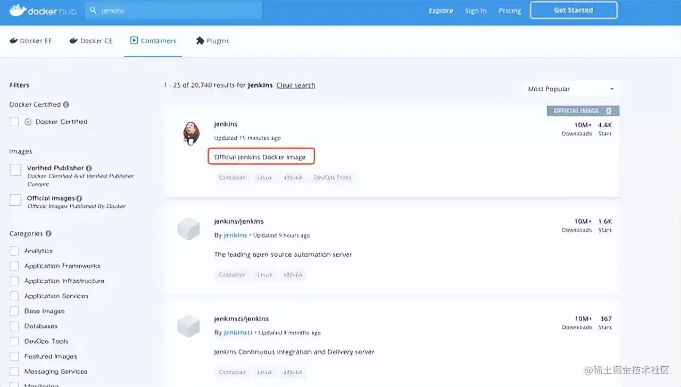Click the Official Image badge

click(583, 111)
